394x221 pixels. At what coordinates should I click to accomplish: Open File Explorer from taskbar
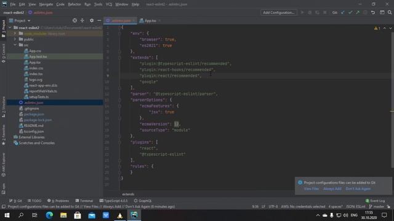tap(63, 215)
